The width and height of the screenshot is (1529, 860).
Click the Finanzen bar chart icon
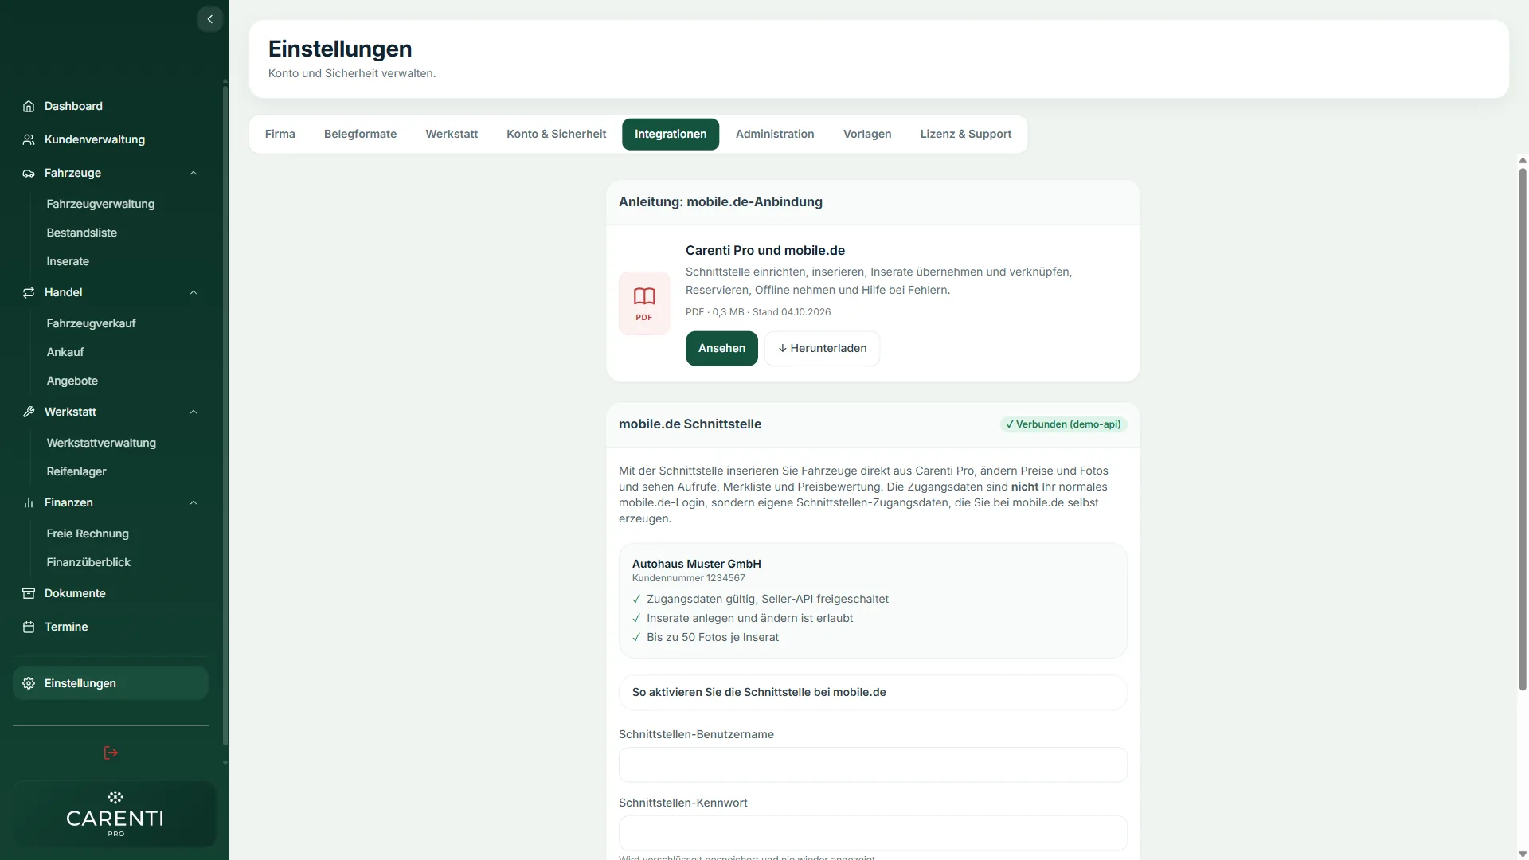coord(29,502)
